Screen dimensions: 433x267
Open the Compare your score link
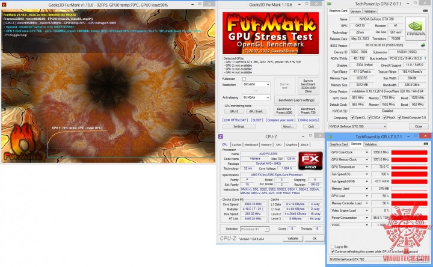point(280,120)
